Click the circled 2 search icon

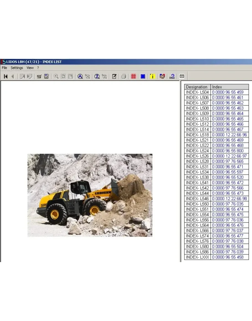(97, 76)
